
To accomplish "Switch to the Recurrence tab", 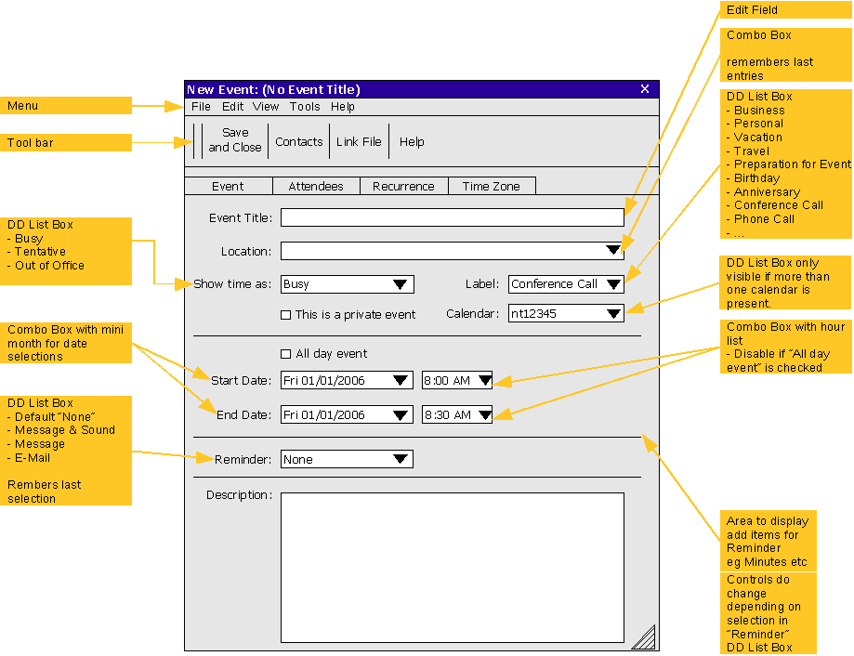I will pos(403,186).
